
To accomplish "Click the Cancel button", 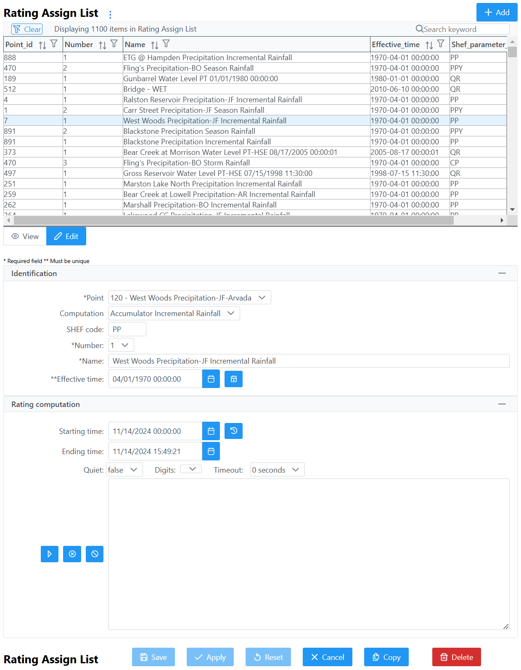I will tap(328, 657).
